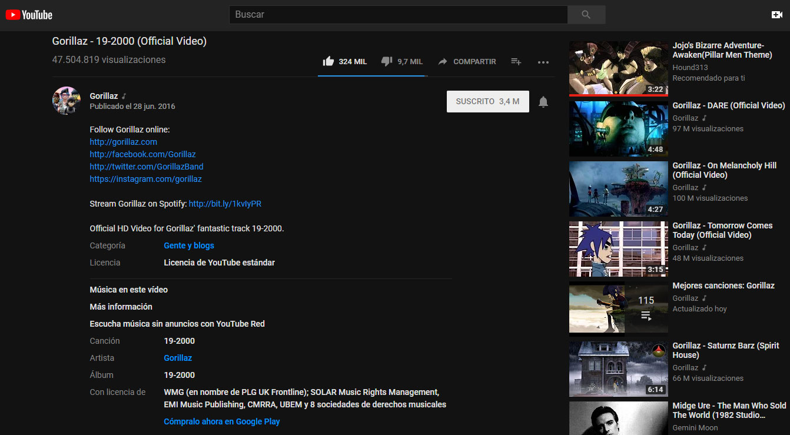Select title Saturnz Barz (Spirit House)
Image resolution: width=790 pixels, height=435 pixels.
(x=726, y=350)
